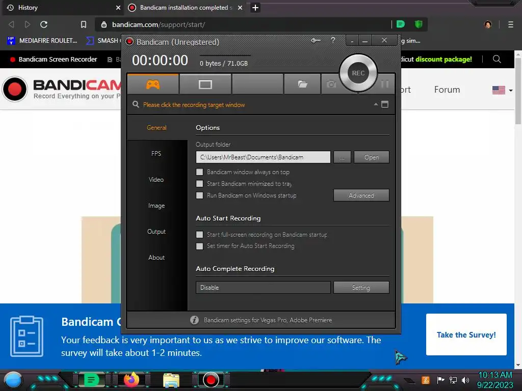Viewport: 522px width, 391px height.
Task: Collapse panel with the small up arrow
Action: pyautogui.click(x=376, y=104)
